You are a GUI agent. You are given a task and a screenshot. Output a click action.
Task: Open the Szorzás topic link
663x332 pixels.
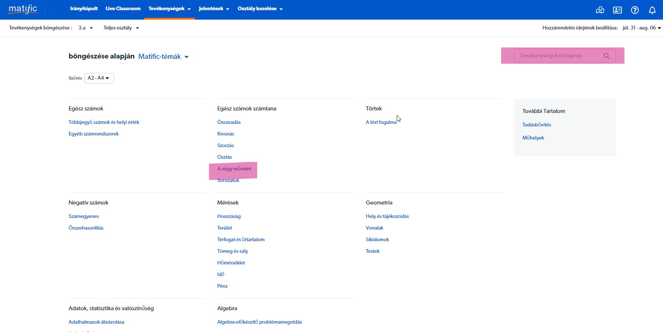(225, 146)
